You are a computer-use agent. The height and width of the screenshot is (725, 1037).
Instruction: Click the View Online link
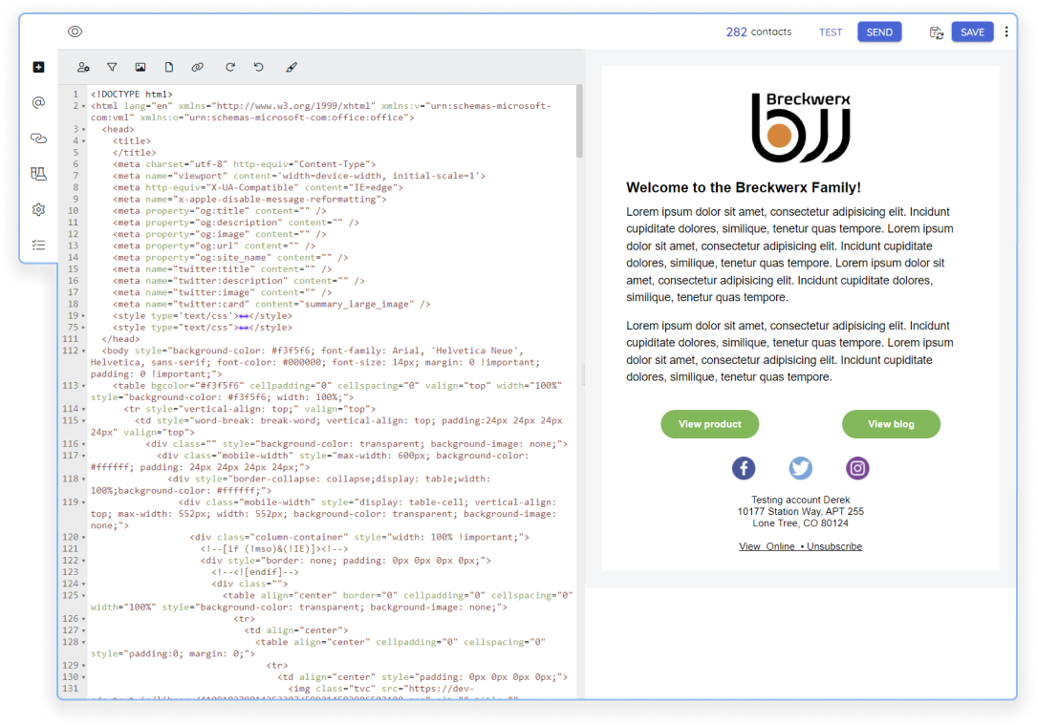click(767, 546)
